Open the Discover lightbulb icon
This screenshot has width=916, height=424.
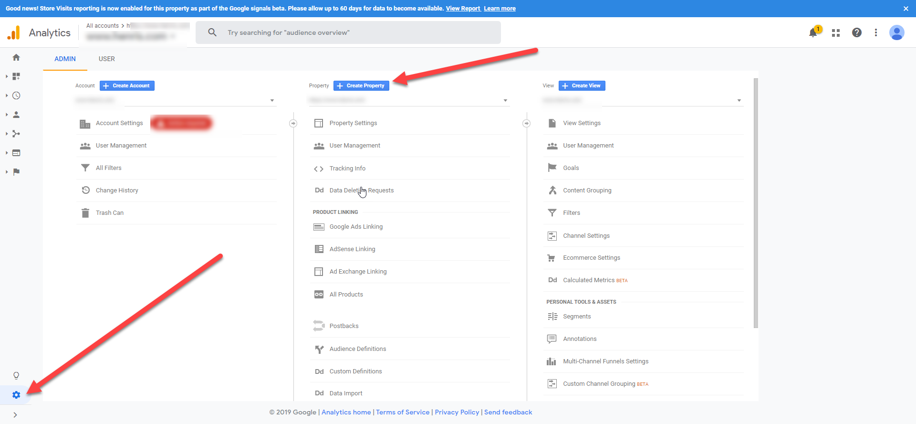[16, 376]
